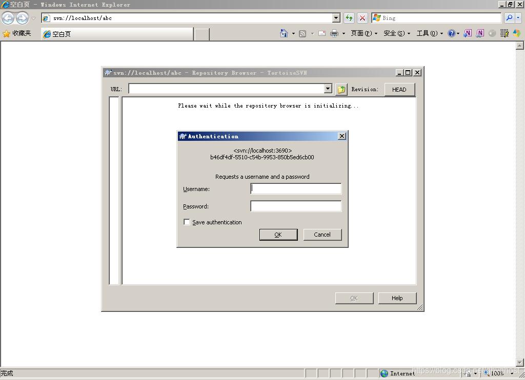The height and width of the screenshot is (380, 525).
Task: Open the 安全(S) menu
Action: tap(397, 33)
